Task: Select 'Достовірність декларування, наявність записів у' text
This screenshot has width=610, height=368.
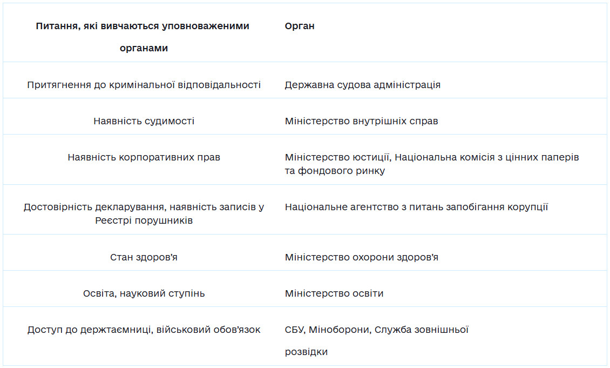Action: pyautogui.click(x=144, y=207)
